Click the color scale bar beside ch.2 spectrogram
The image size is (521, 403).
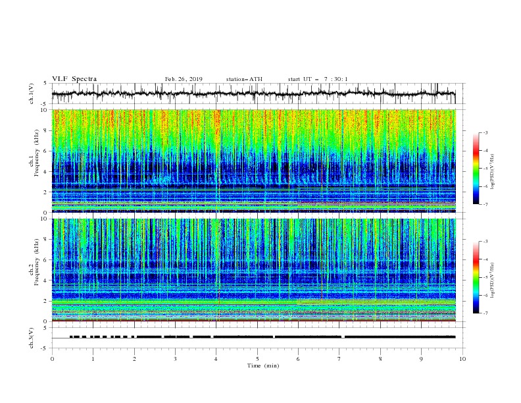click(x=476, y=277)
